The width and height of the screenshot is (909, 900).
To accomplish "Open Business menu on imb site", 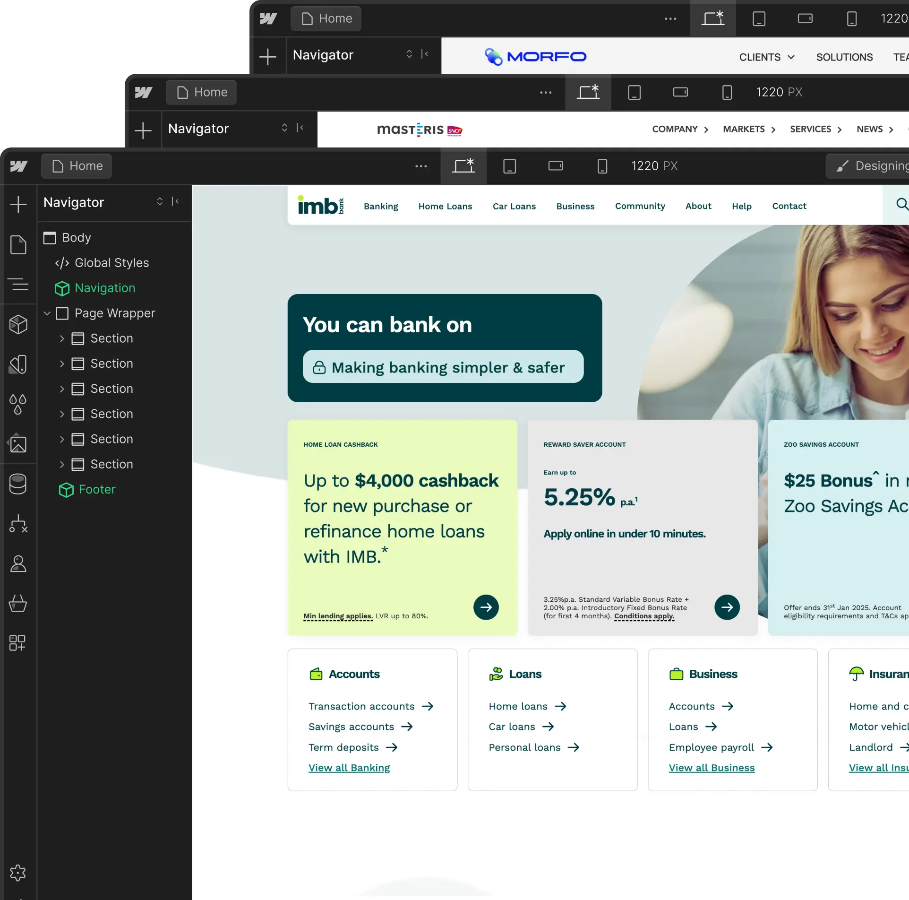I will (575, 206).
